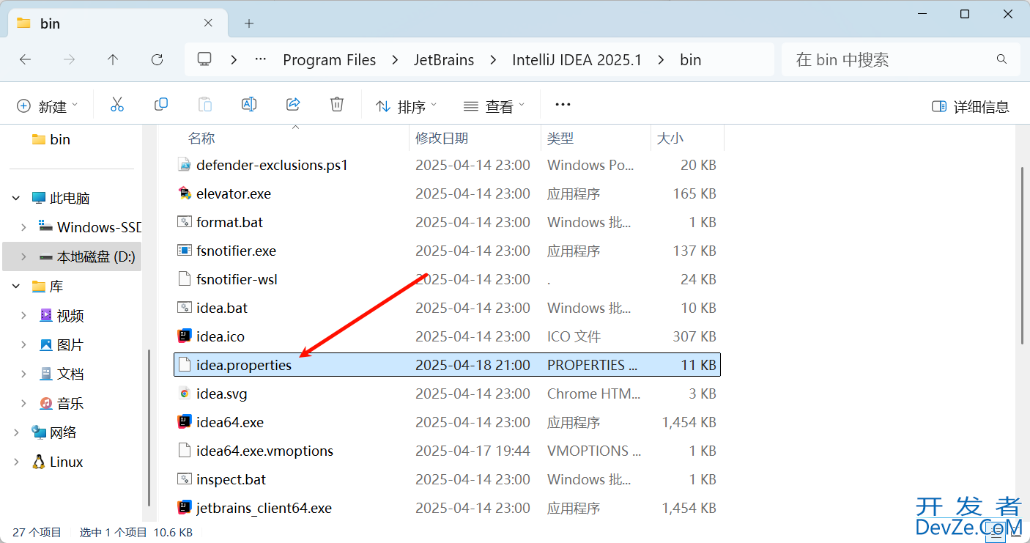Open Linux in the sidebar
This screenshot has height=543, width=1030.
(x=58, y=462)
